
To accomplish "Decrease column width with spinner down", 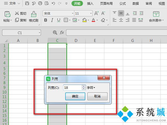I will tap(84, 89).
